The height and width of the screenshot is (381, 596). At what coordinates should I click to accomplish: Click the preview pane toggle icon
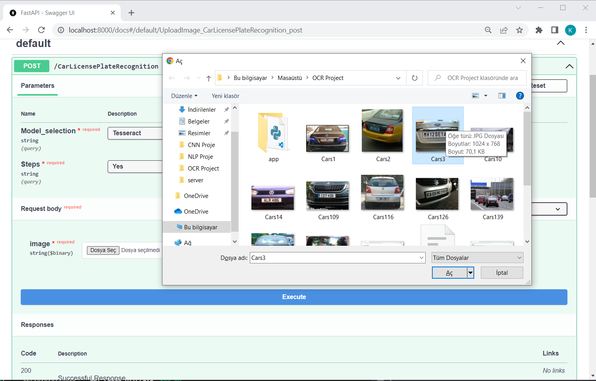coord(502,95)
